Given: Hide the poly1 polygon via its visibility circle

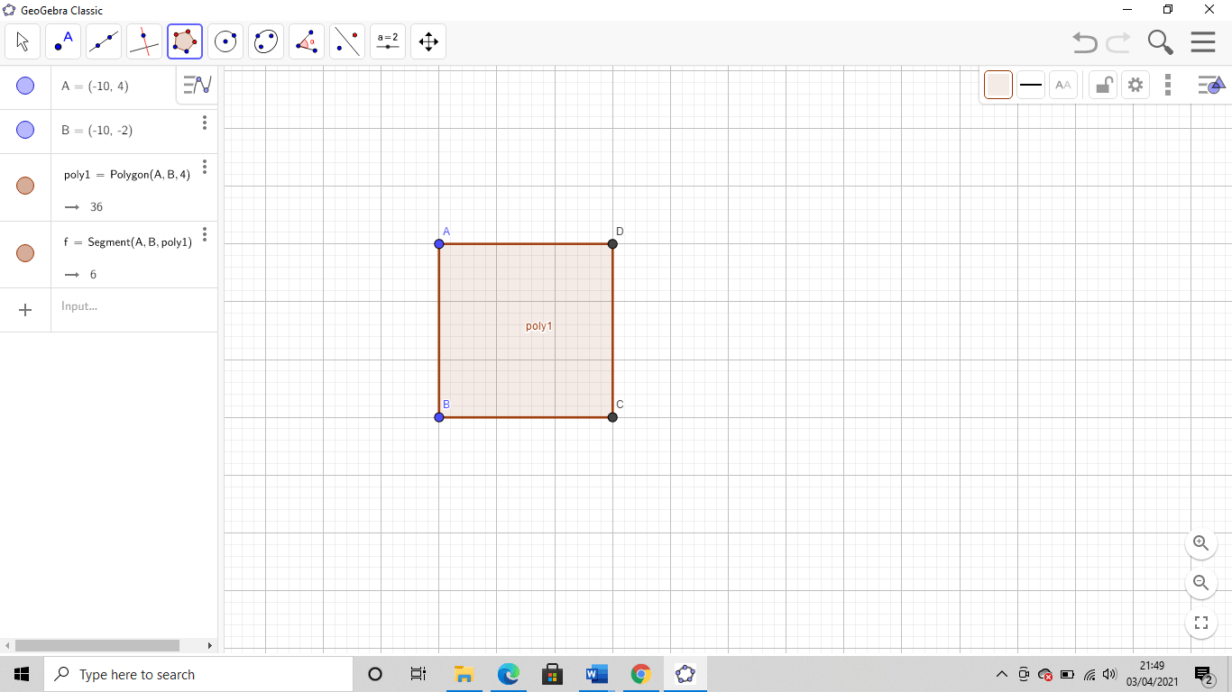Looking at the screenshot, I should [25, 186].
